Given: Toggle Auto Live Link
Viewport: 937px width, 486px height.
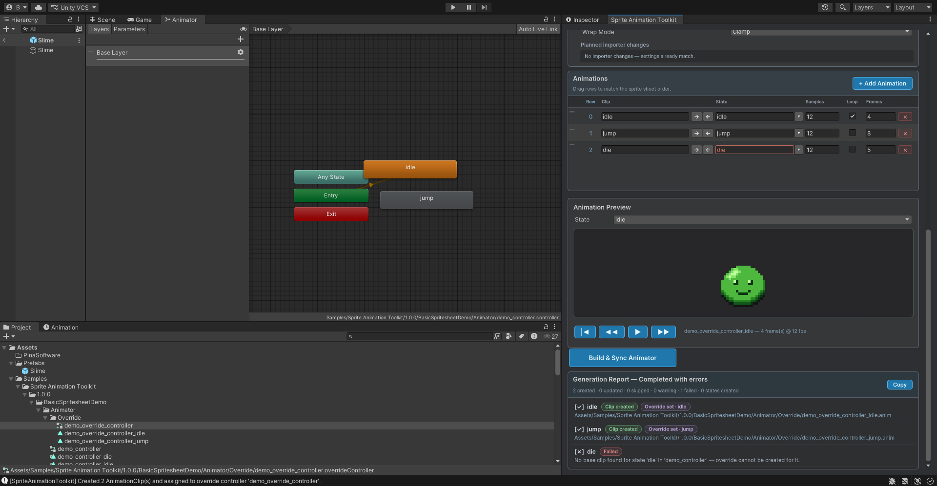Looking at the screenshot, I should [538, 29].
